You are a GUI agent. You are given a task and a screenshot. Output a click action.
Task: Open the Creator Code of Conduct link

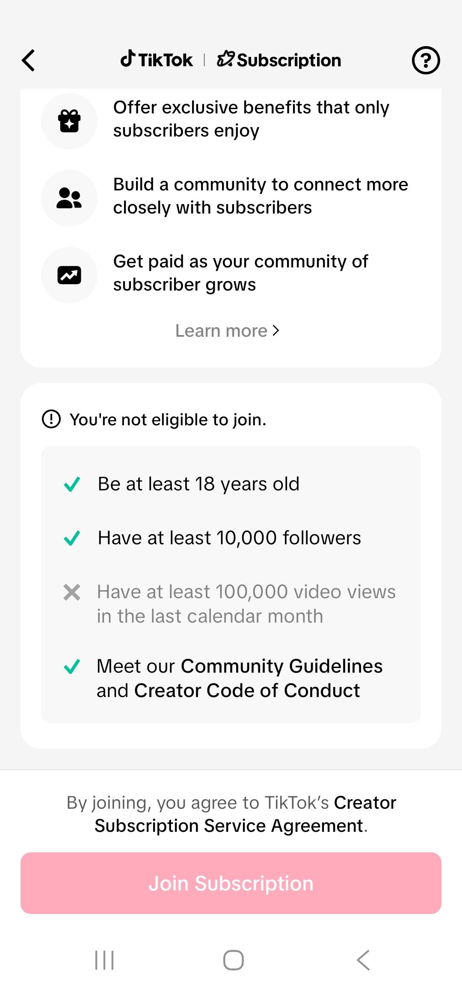pyautogui.click(x=247, y=691)
